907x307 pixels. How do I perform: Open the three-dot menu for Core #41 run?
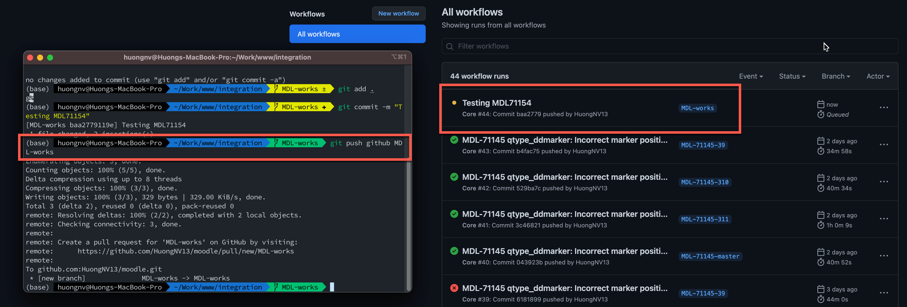[883, 218]
